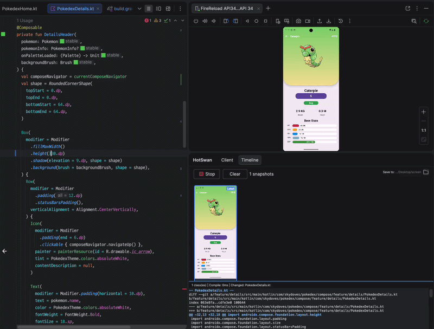
Task: Close the PokedexDetails.kt tab
Action: click(98, 9)
